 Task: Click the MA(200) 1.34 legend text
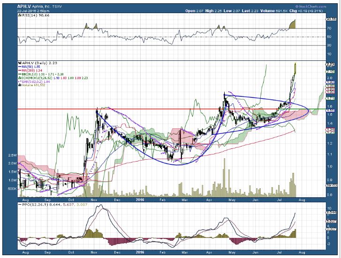(32, 71)
